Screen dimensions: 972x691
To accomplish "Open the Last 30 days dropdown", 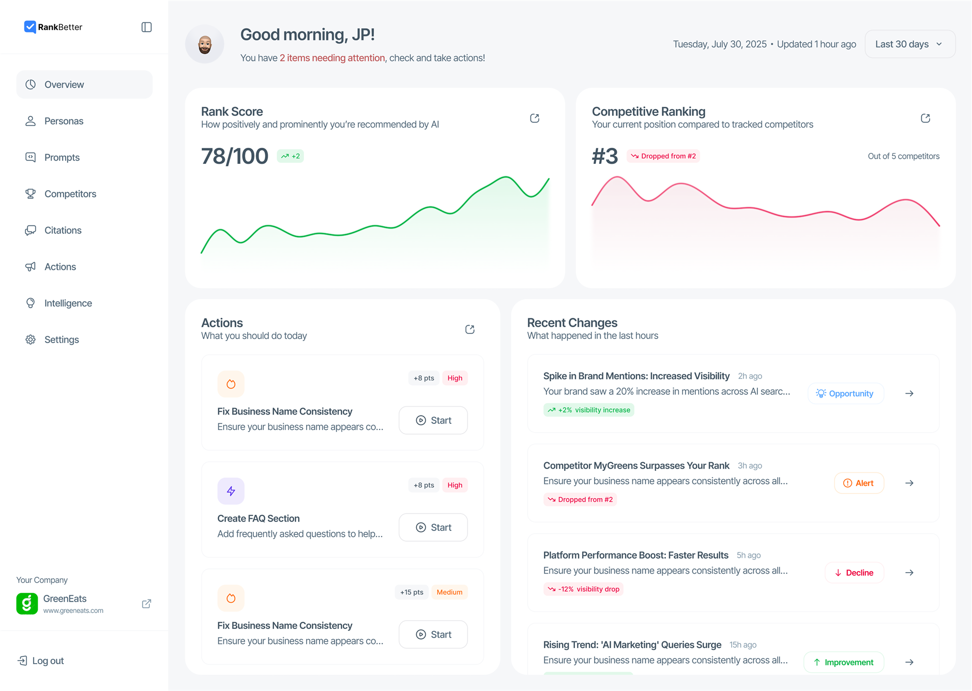I will pos(909,44).
